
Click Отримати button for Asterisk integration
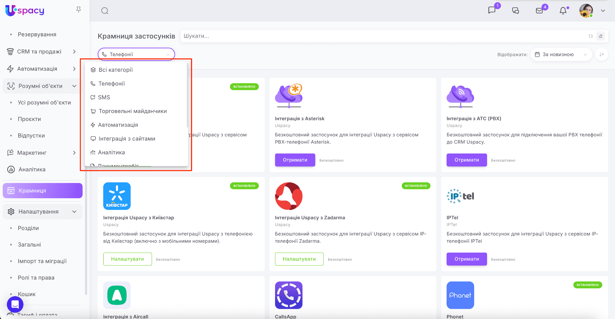[x=295, y=160]
